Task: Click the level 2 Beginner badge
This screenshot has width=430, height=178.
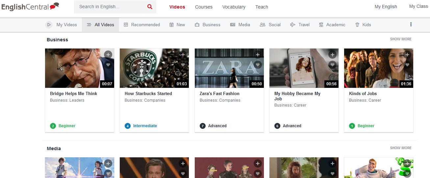Action: pyautogui.click(x=63, y=126)
